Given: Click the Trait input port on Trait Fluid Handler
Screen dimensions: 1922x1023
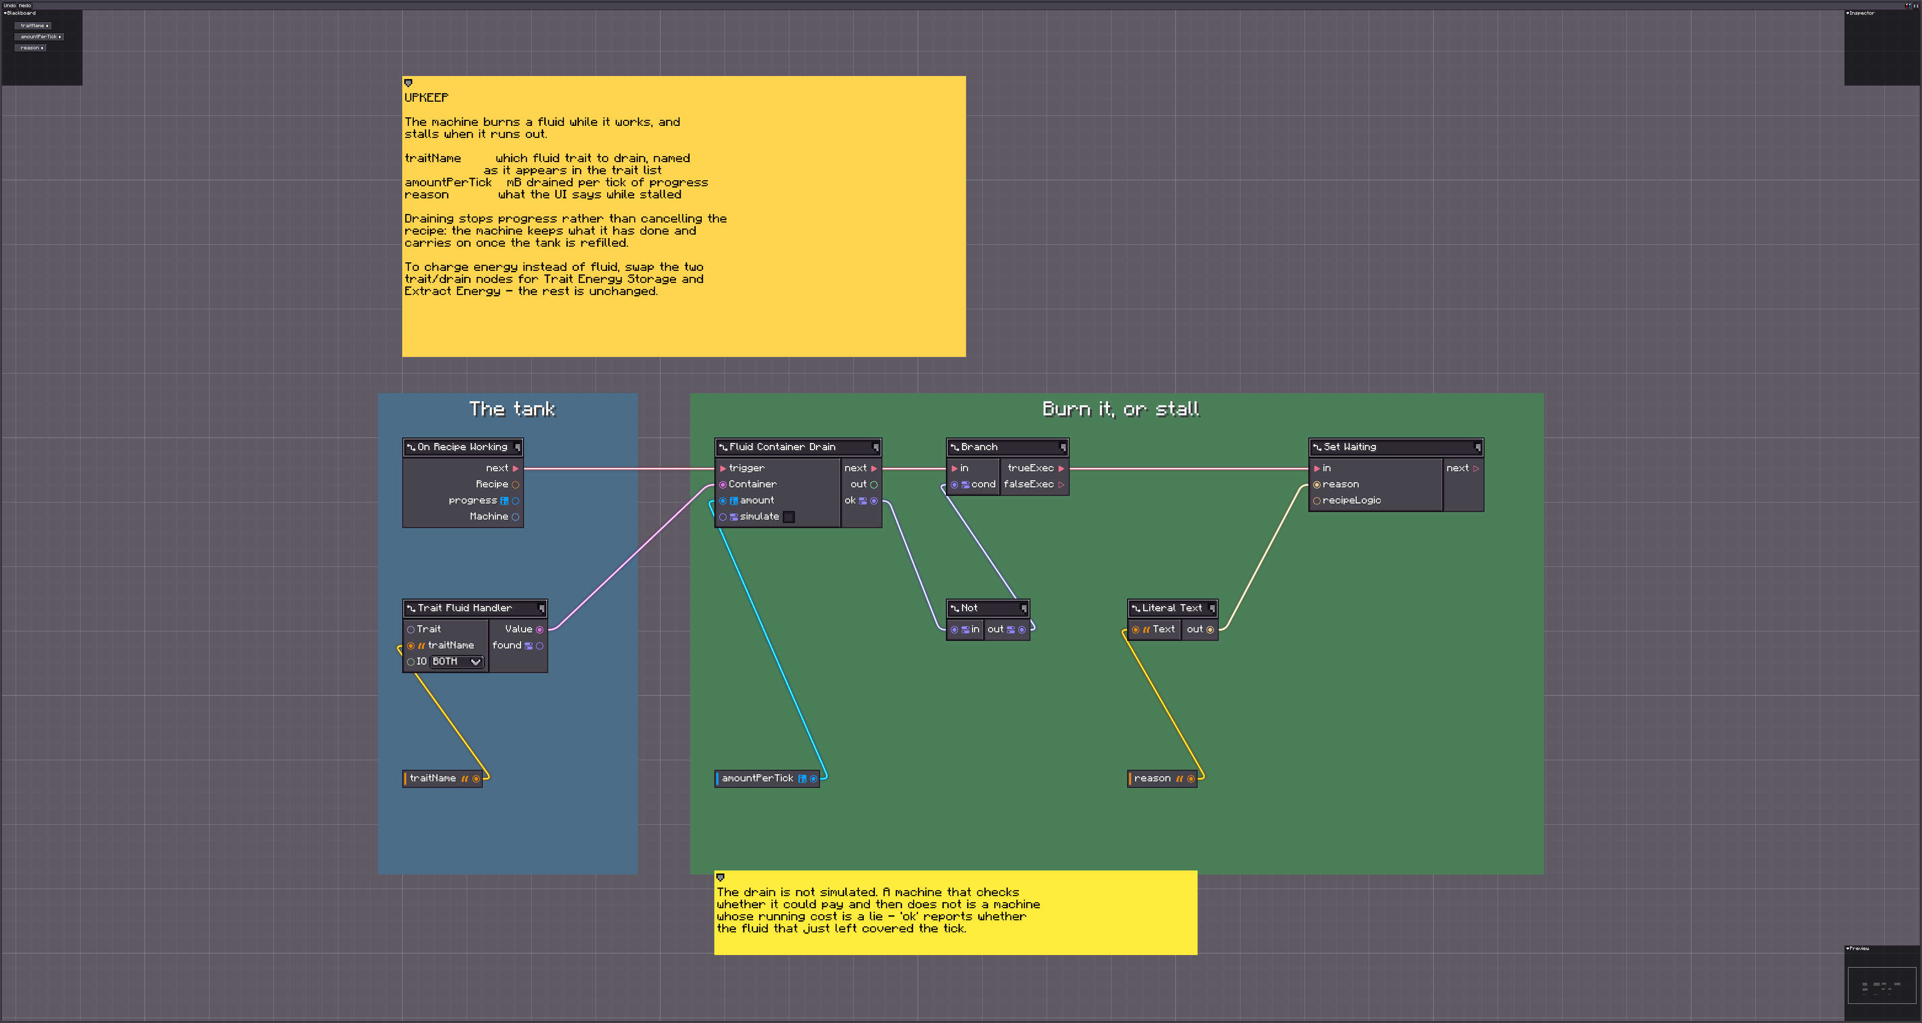Looking at the screenshot, I should (x=410, y=630).
